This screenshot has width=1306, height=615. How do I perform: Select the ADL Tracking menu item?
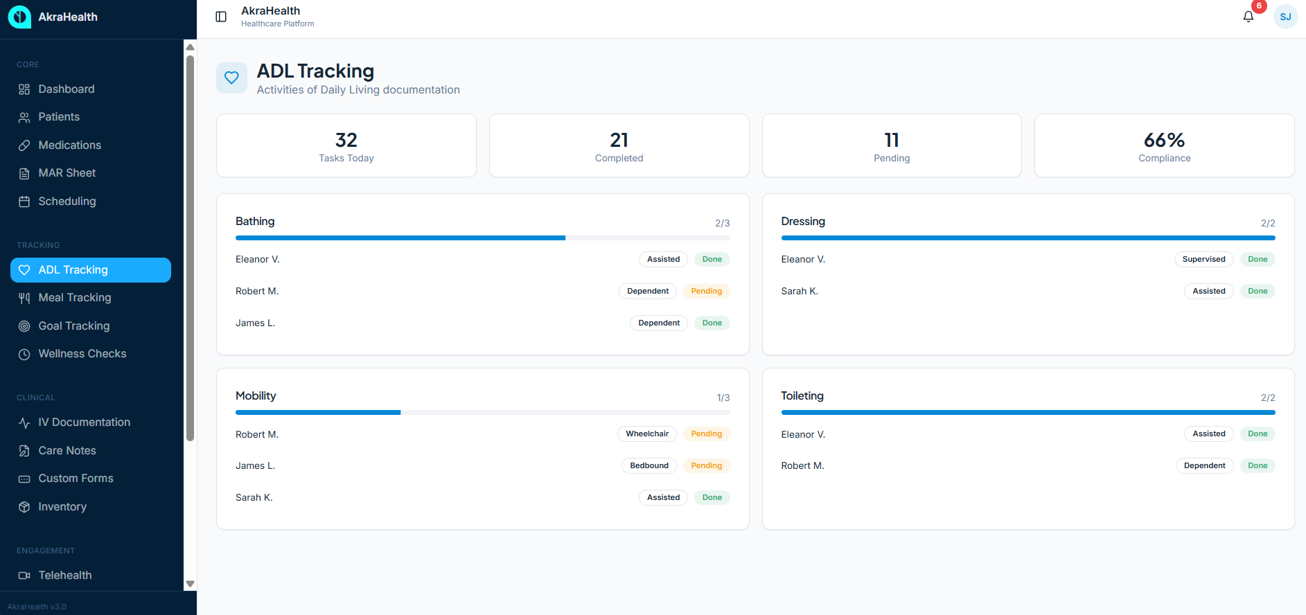[x=91, y=270]
